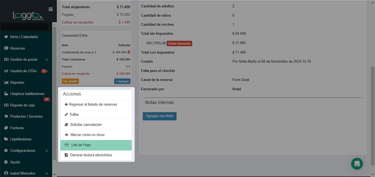Screen dimensions: 375x177
Task: Expand the Isabel Monsalve user menu
Action: coord(47,173)
